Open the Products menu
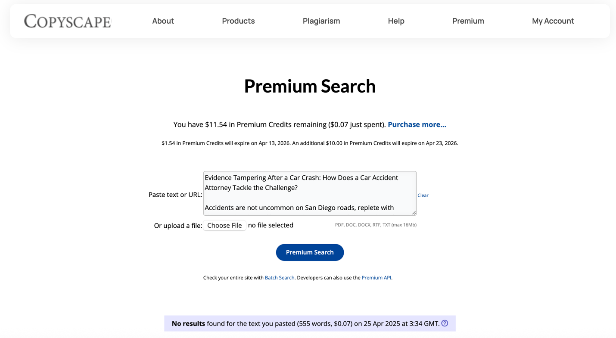 pos(238,21)
